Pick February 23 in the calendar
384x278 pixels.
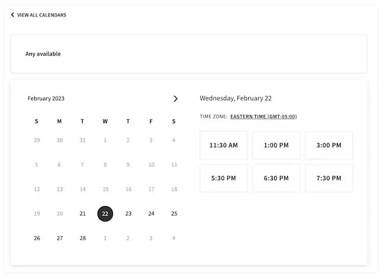pos(128,214)
